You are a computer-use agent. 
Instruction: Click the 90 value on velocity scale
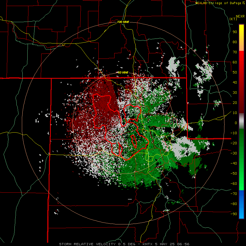point(235,32)
